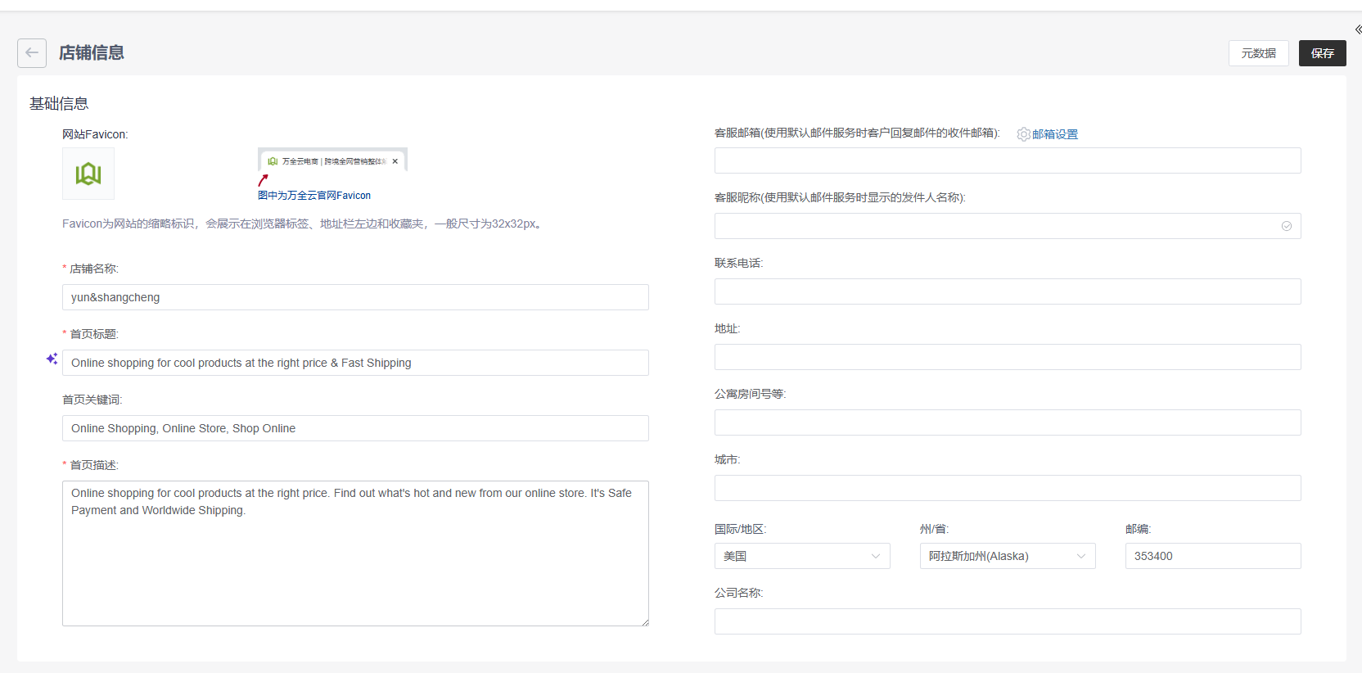This screenshot has width=1362, height=673.
Task: Click the browser tab Favicon example image
Action: pyautogui.click(x=332, y=161)
